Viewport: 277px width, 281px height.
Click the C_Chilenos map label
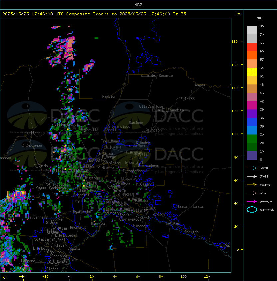32,146
